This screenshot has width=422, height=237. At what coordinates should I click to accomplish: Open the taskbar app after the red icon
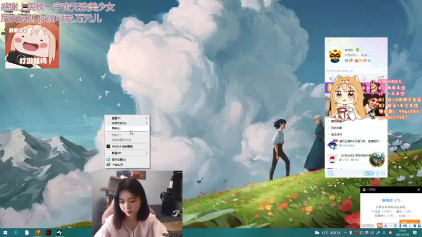point(60,232)
